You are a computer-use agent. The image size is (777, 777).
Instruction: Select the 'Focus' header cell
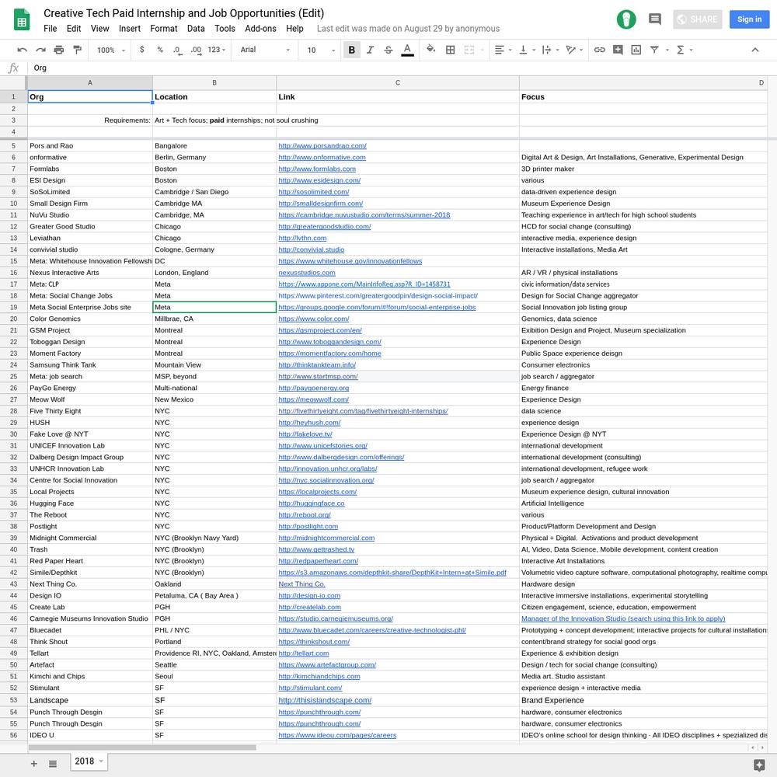coord(643,97)
